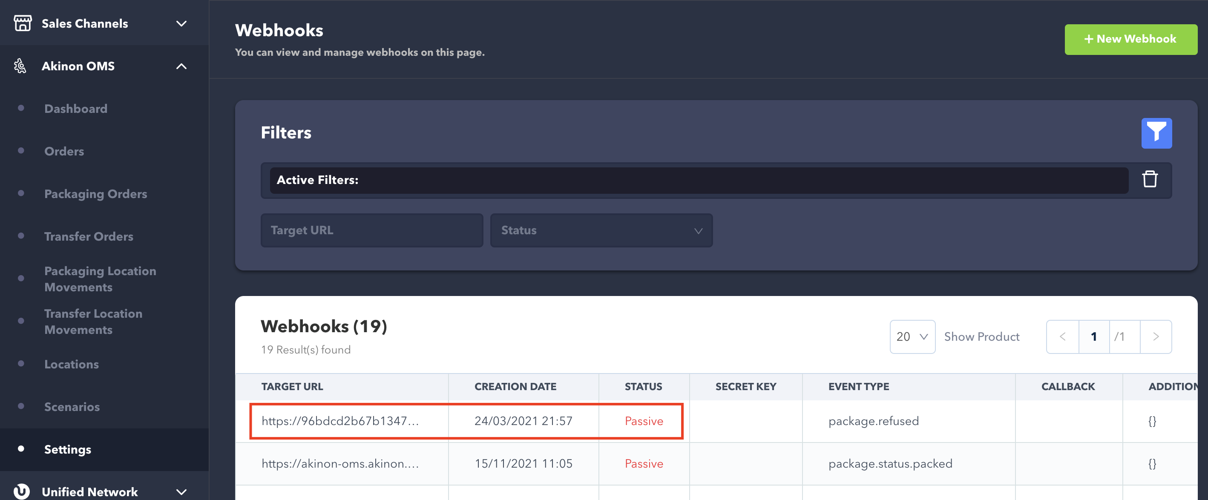1208x500 pixels.
Task: Go to previous page arrow
Action: [1063, 336]
